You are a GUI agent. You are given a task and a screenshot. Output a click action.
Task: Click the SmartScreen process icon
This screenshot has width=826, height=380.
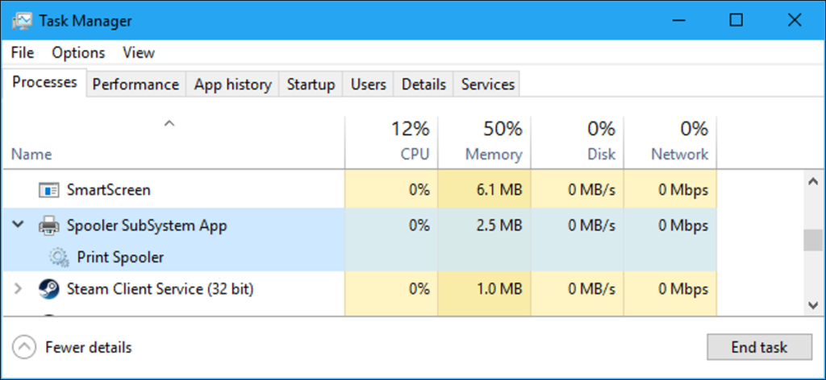[x=49, y=191]
